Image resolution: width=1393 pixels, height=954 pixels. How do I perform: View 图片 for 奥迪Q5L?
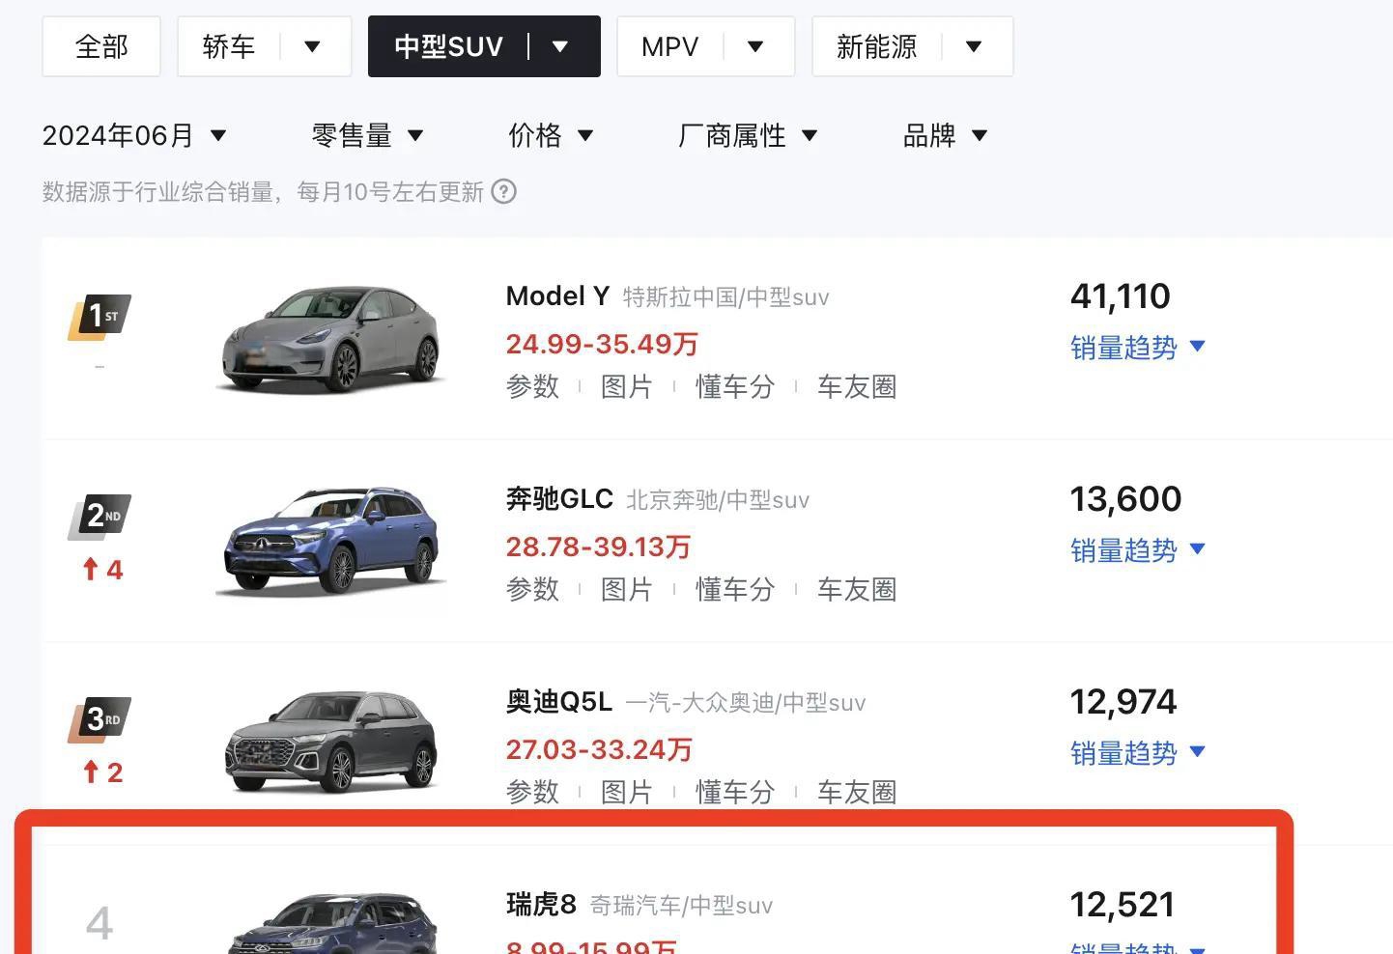(x=627, y=793)
